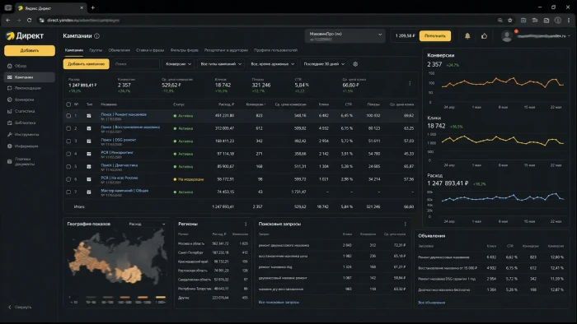Click type icon of campaign row 7
The width and height of the screenshot is (577, 324).
click(89, 192)
